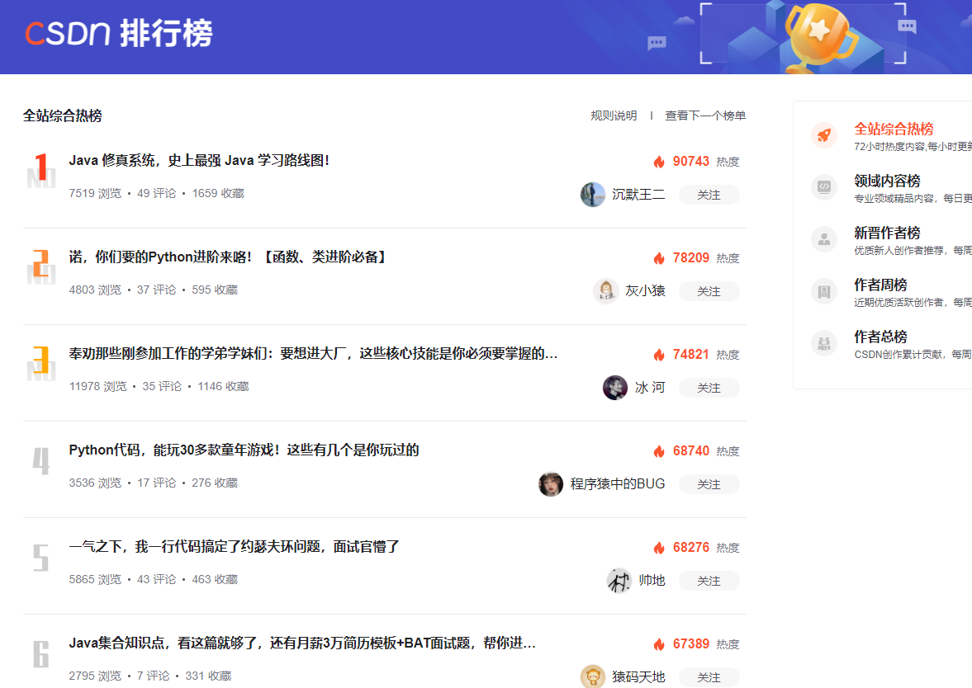This screenshot has width=972, height=688.
Task: Click the rank 3 badge
Action: tap(41, 363)
